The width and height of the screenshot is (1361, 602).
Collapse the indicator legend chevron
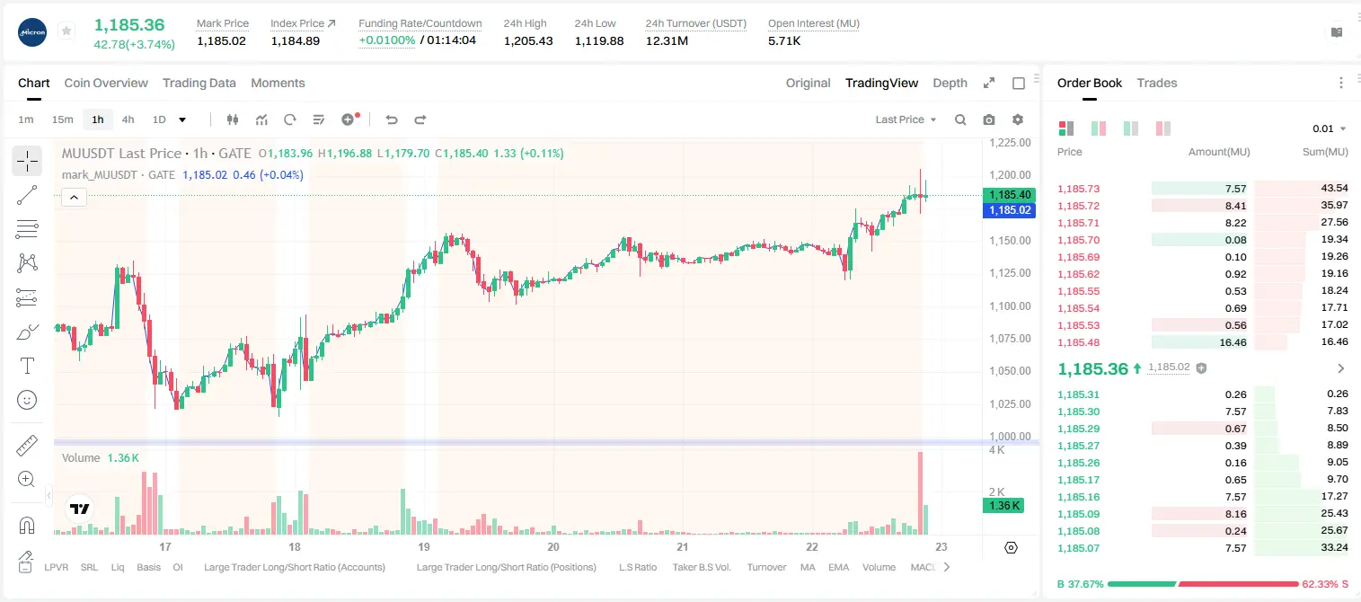click(x=74, y=198)
